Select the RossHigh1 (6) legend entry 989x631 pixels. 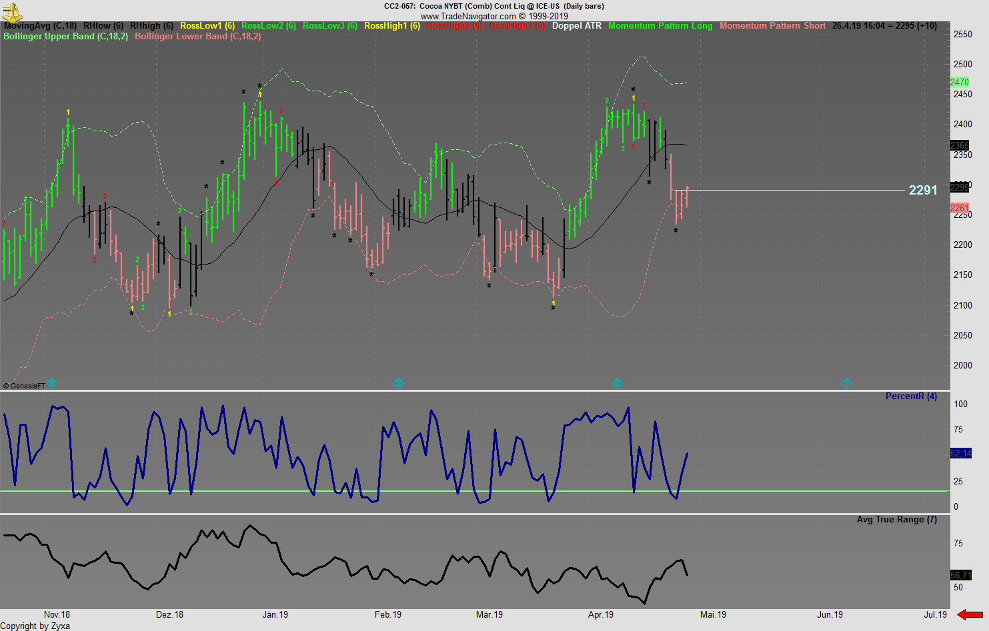(391, 25)
